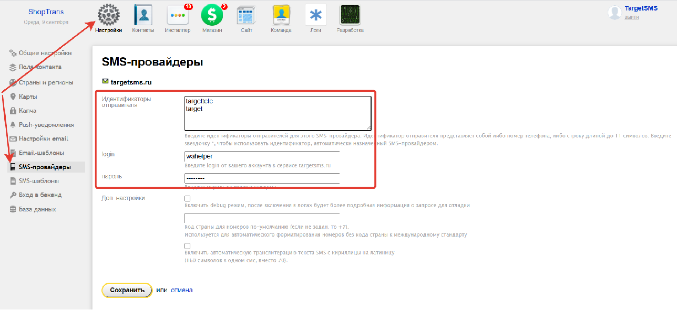Image resolution: width=677 pixels, height=310 pixels.
Task: Click the отмена link
Action: 181,290
